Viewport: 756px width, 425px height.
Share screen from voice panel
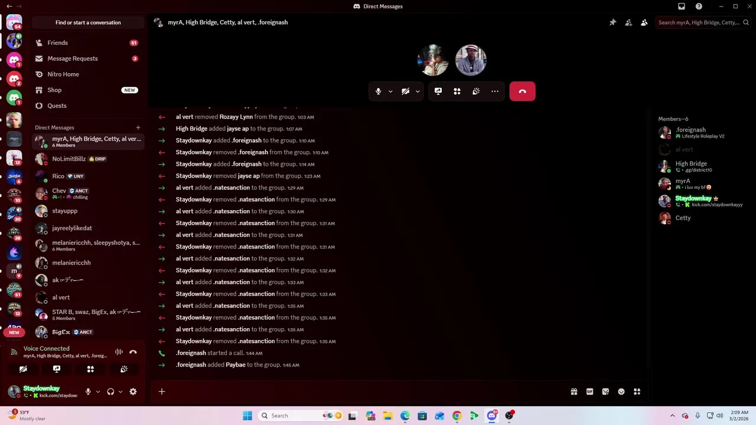click(x=57, y=369)
